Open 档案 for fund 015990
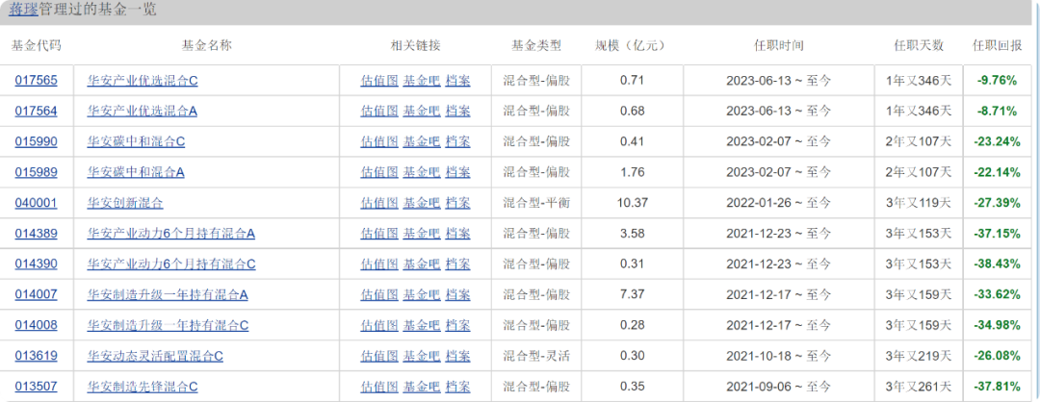This screenshot has width=1040, height=402. click(457, 141)
